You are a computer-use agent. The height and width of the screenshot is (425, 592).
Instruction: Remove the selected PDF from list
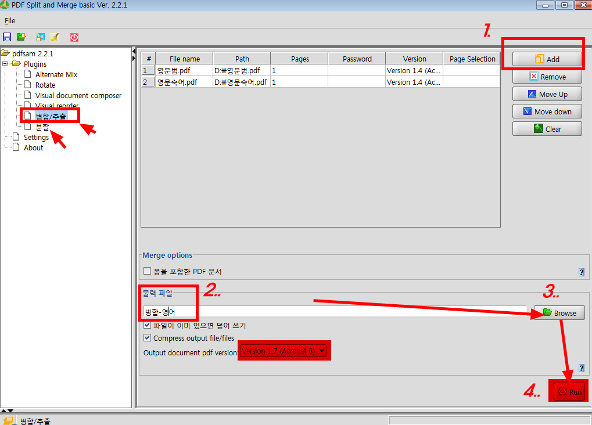point(547,77)
